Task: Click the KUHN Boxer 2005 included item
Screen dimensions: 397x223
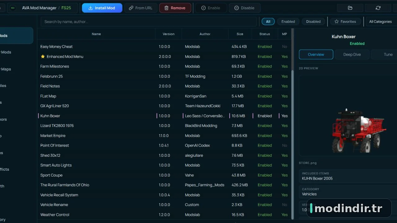Action: 317,178
